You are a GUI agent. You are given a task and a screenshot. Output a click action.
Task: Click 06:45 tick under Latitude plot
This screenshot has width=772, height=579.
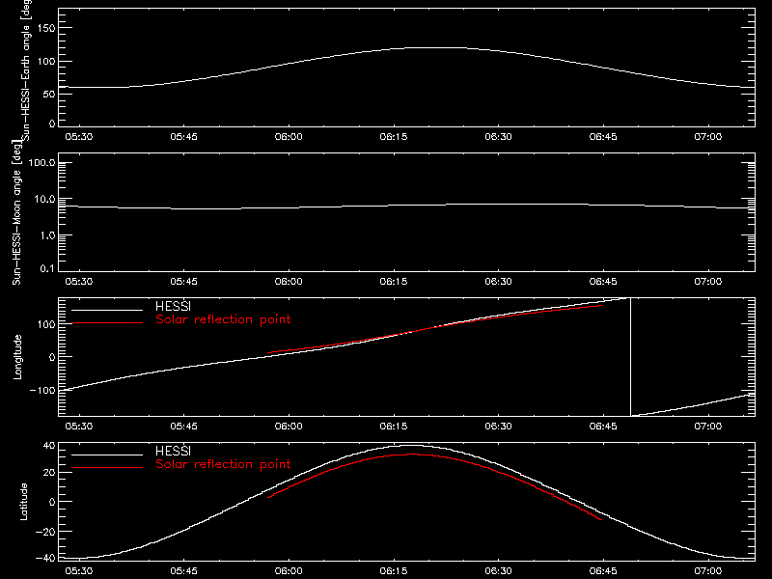(603, 571)
